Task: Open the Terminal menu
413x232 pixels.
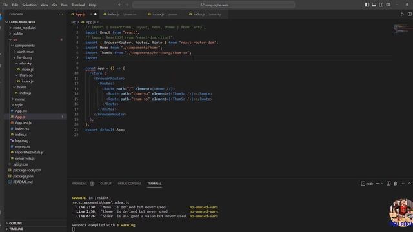Action: (x=78, y=5)
